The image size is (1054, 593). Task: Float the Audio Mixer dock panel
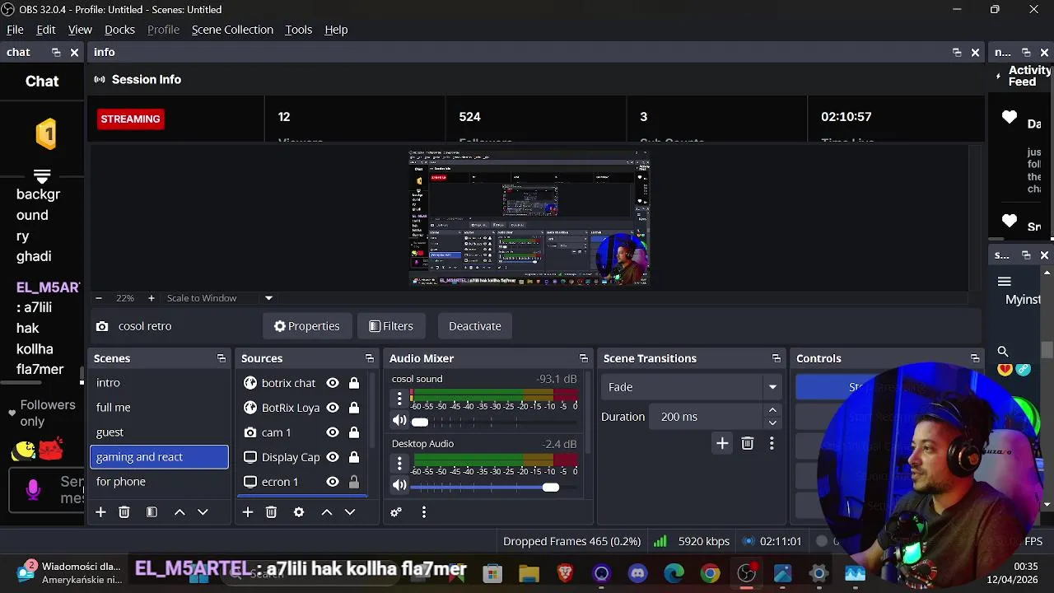pos(584,358)
